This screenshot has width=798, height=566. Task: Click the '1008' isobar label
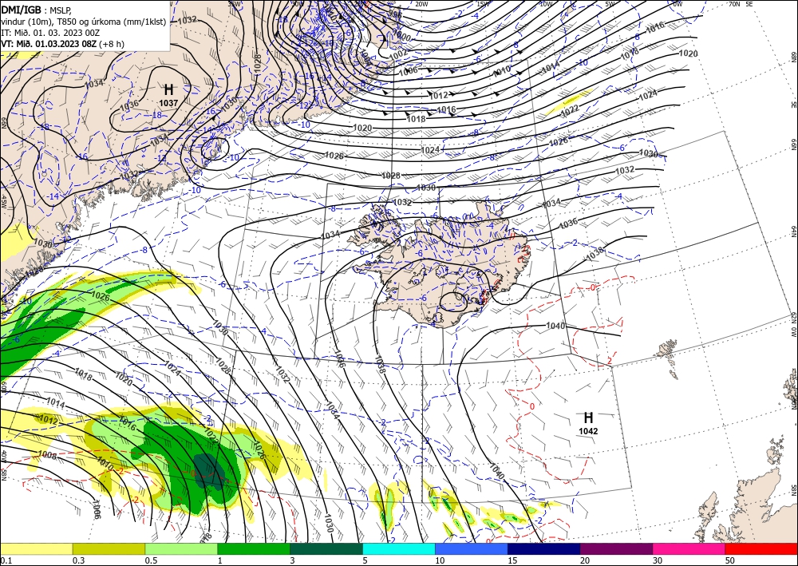pyautogui.click(x=47, y=454)
